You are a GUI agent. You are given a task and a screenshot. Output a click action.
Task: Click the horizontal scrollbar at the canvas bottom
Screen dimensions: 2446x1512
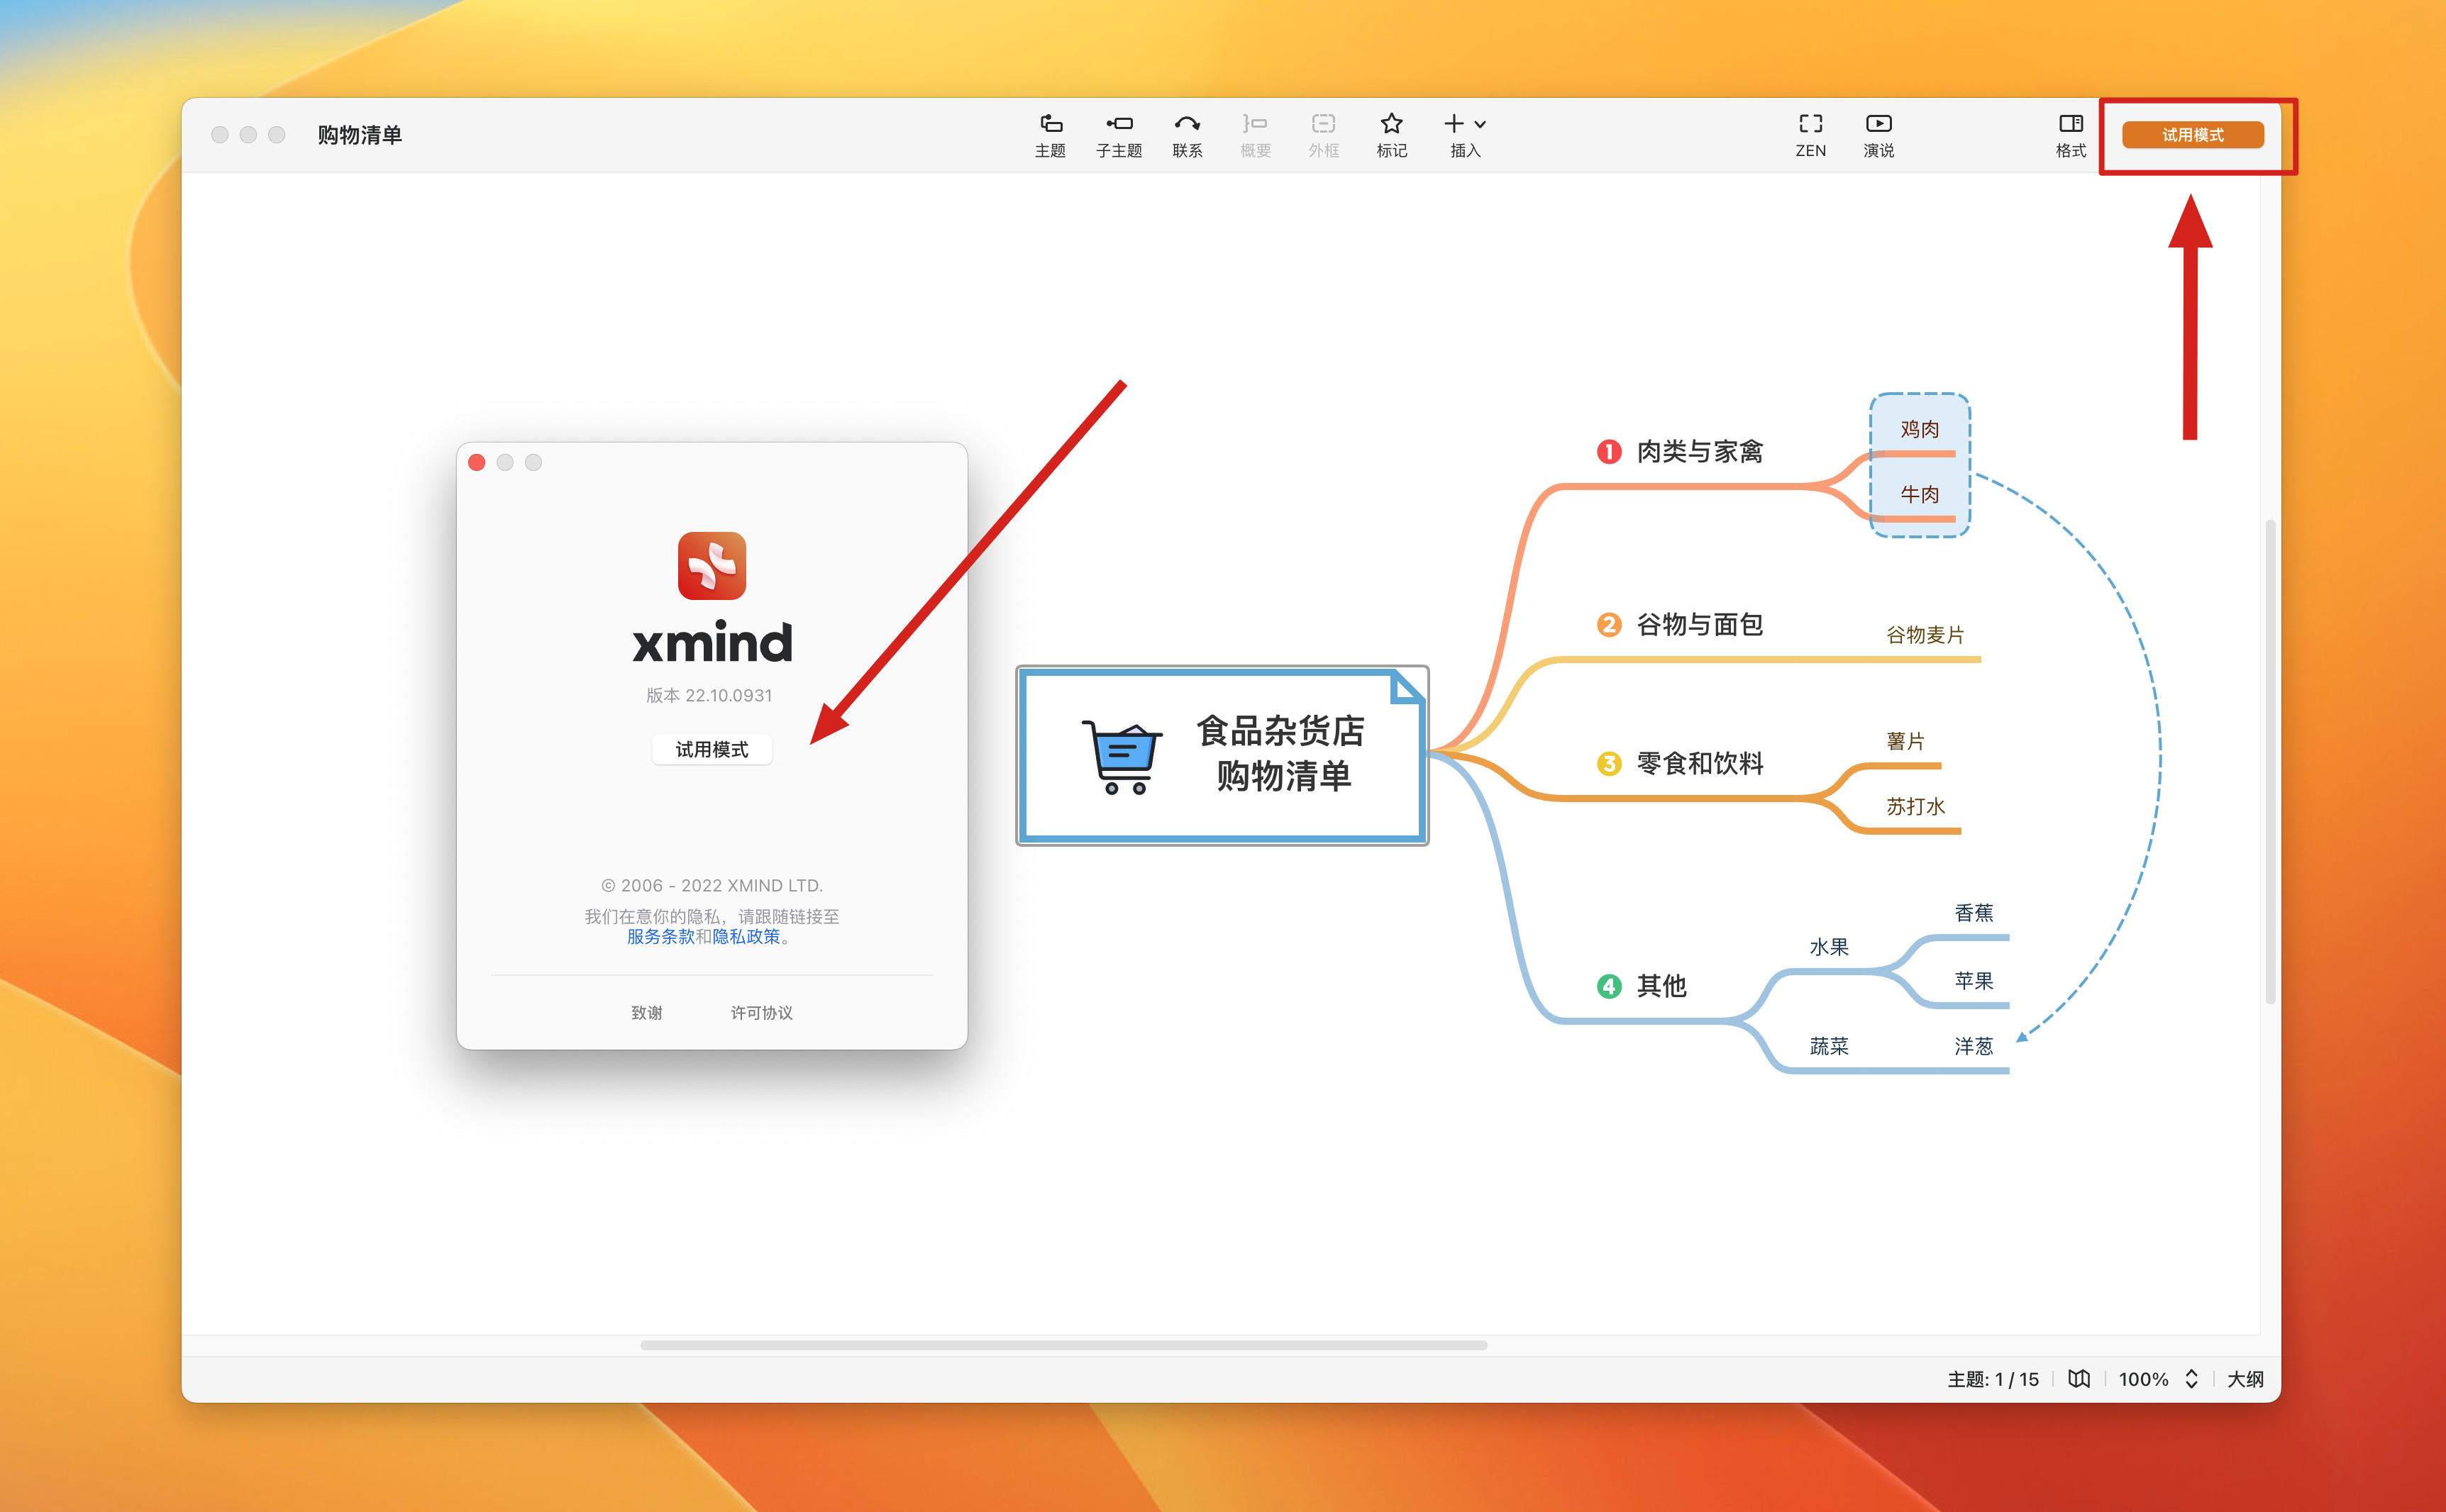[1063, 1345]
